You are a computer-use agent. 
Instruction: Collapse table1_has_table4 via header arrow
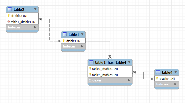point(129,62)
